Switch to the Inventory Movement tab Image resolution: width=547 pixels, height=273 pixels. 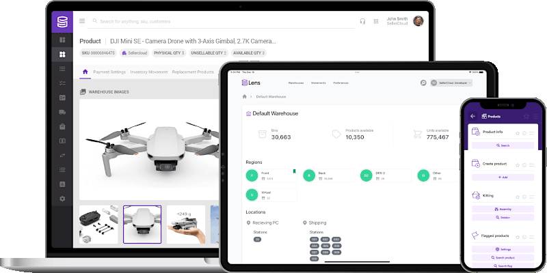coord(149,72)
